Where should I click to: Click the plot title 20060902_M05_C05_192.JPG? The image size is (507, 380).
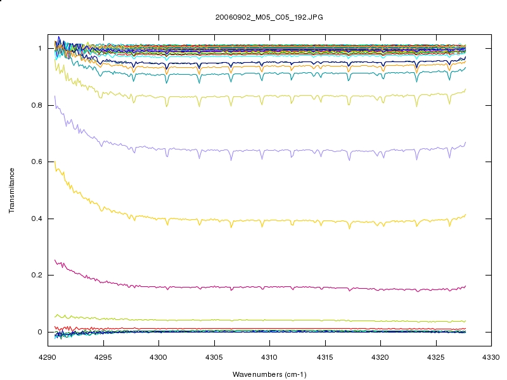(x=269, y=17)
